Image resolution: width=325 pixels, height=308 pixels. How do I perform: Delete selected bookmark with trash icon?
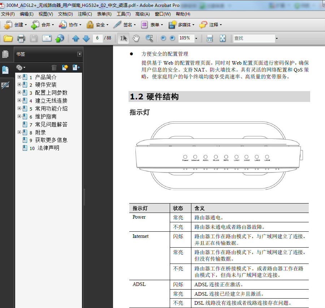click(x=54, y=68)
